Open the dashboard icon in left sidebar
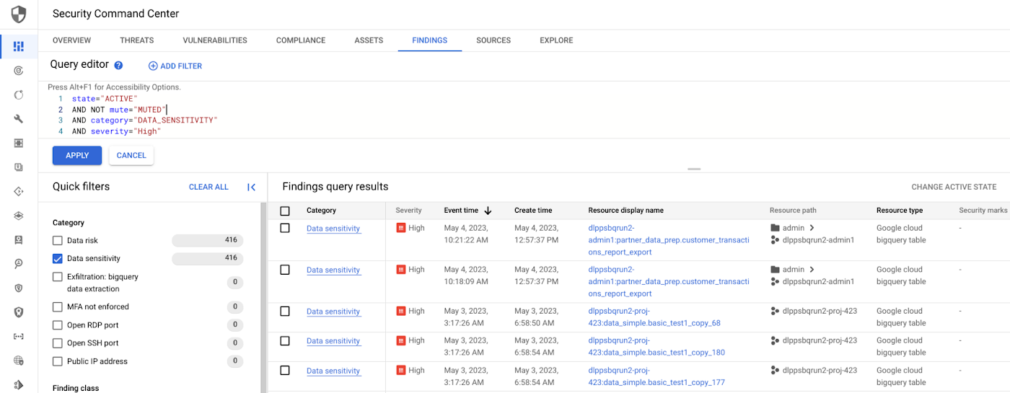The height and width of the screenshot is (393, 1010). pyautogui.click(x=19, y=47)
